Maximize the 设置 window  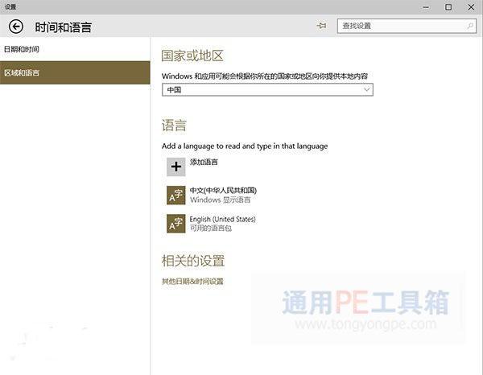[448, 7]
